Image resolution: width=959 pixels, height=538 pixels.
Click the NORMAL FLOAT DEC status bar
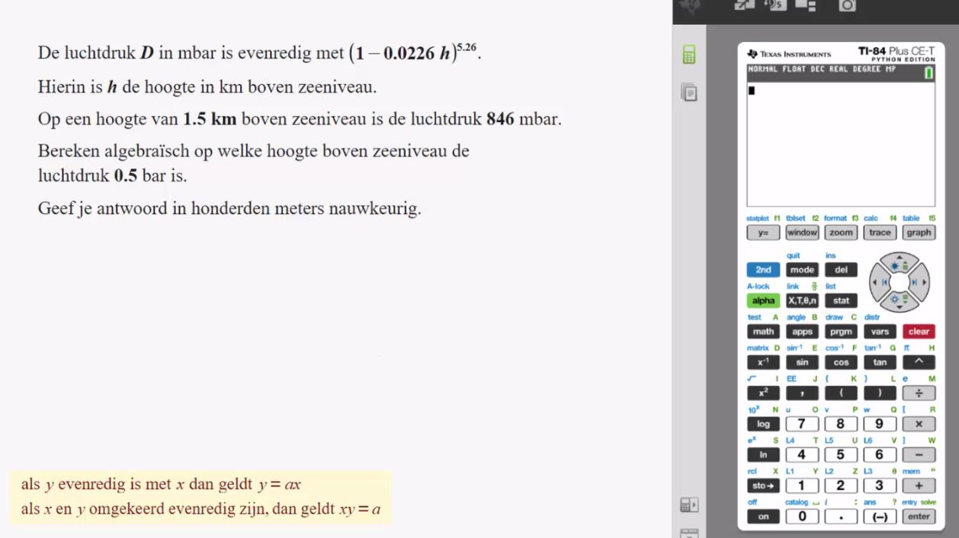[x=841, y=73]
